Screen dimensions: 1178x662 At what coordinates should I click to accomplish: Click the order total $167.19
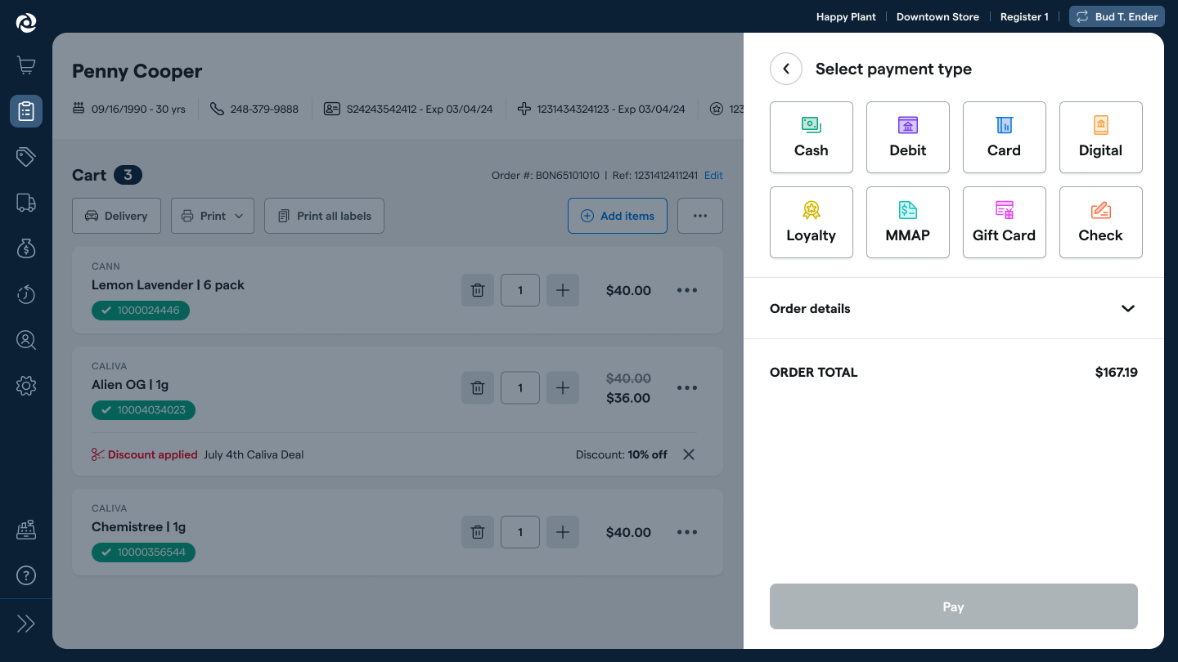coord(1117,373)
